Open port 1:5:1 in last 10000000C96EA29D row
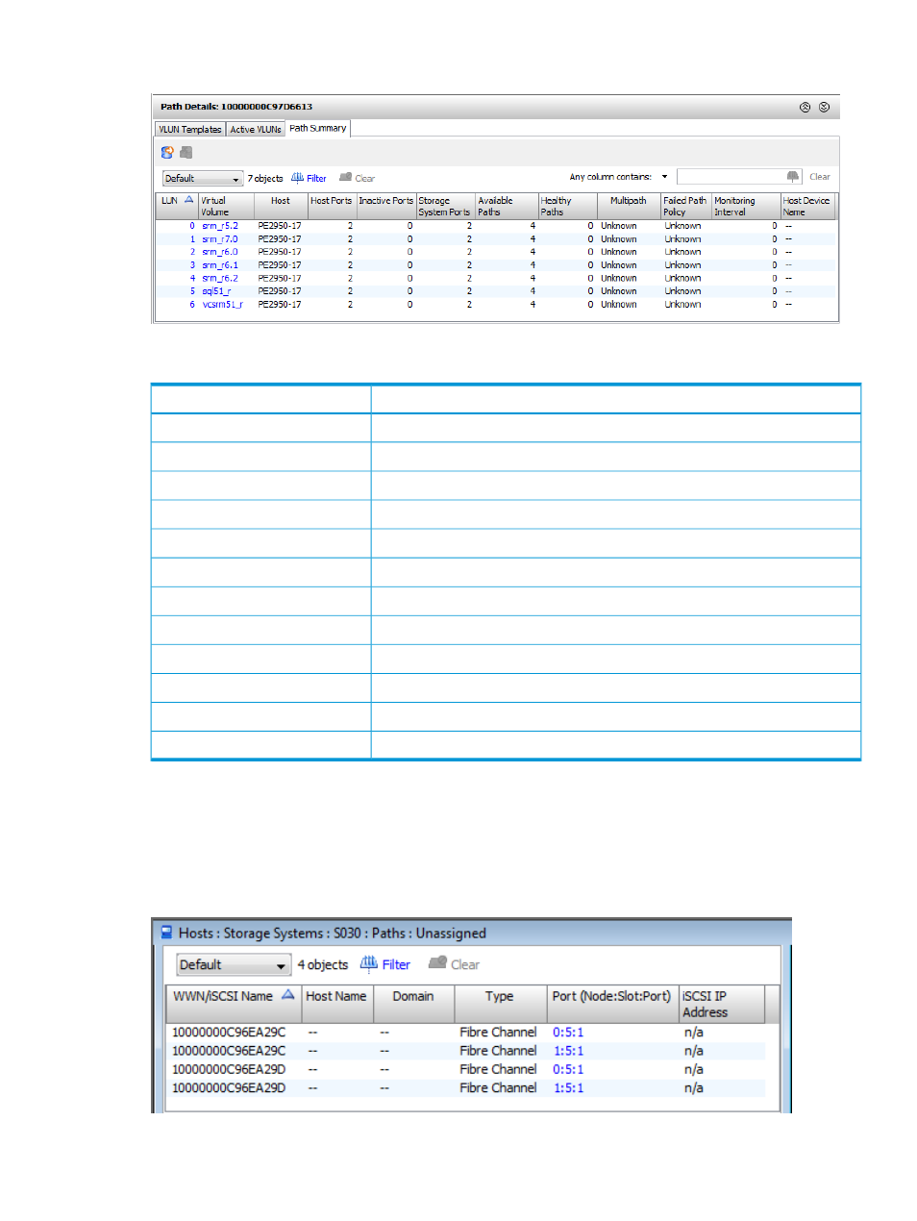917x1221 pixels. tap(568, 1088)
